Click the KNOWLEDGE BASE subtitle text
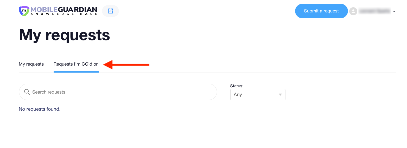Screen dimensions: 407x148 point(64,14)
